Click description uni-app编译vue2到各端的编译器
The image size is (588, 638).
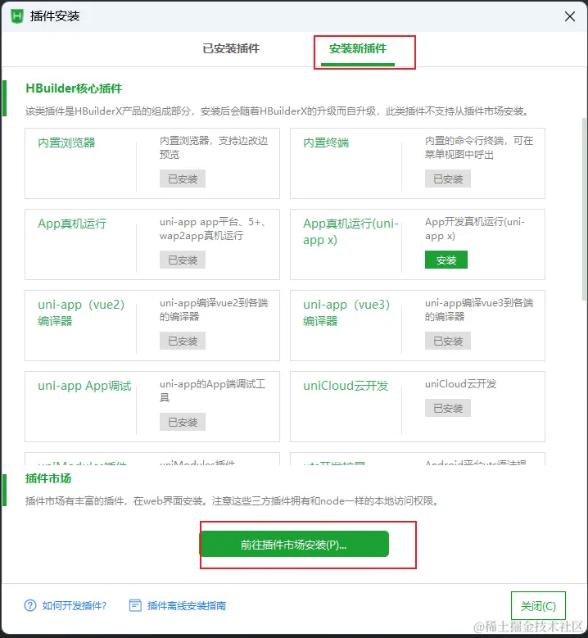click(x=214, y=310)
